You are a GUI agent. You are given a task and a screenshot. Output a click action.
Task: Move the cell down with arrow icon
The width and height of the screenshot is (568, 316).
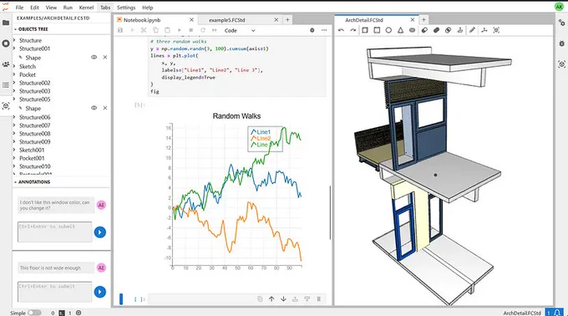point(283,299)
